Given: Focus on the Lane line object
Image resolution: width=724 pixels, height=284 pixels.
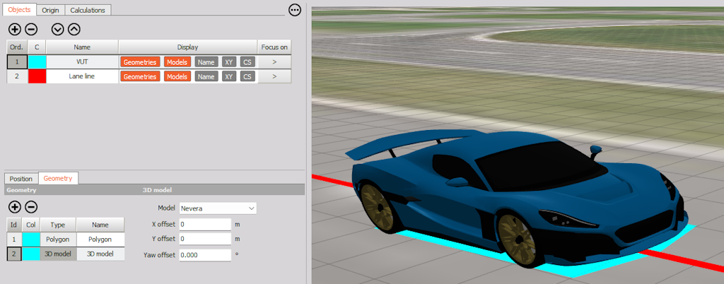Looking at the screenshot, I should 274,76.
